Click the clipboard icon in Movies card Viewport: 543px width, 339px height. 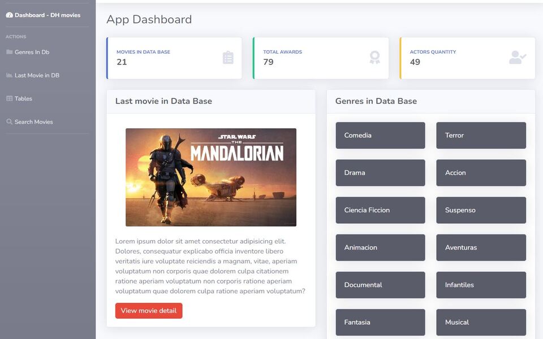pos(228,58)
